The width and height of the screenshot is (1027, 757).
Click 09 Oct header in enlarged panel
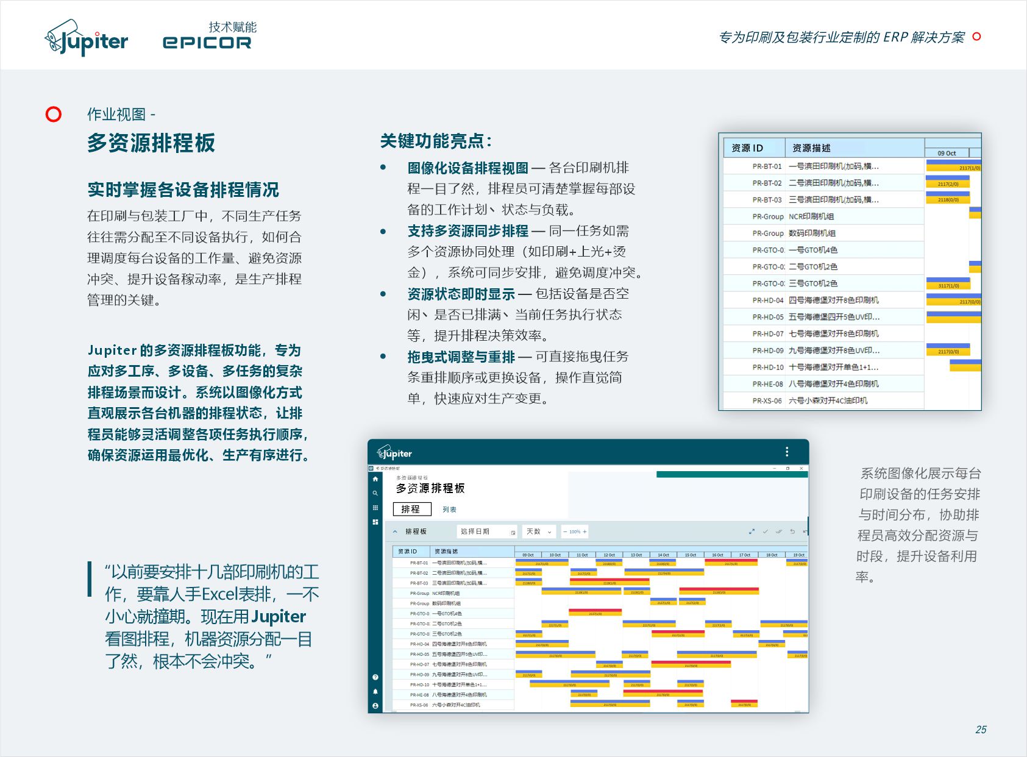pyautogui.click(x=947, y=153)
